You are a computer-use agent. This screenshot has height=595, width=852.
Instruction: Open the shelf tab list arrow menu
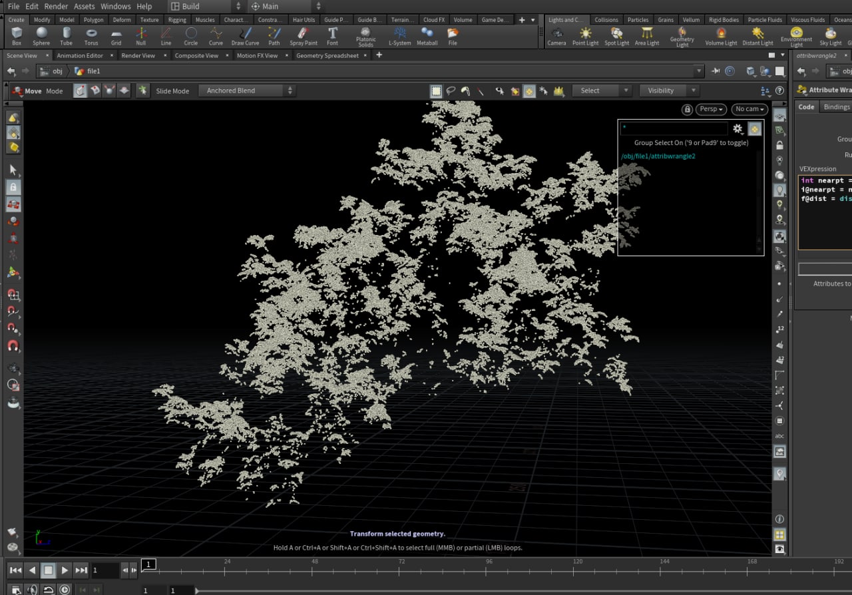(532, 20)
